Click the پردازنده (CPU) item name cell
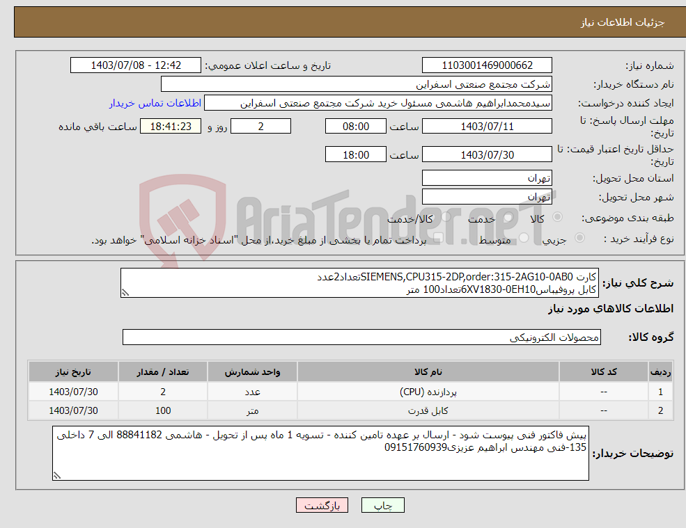This screenshot has height=528, width=686. coord(428,392)
